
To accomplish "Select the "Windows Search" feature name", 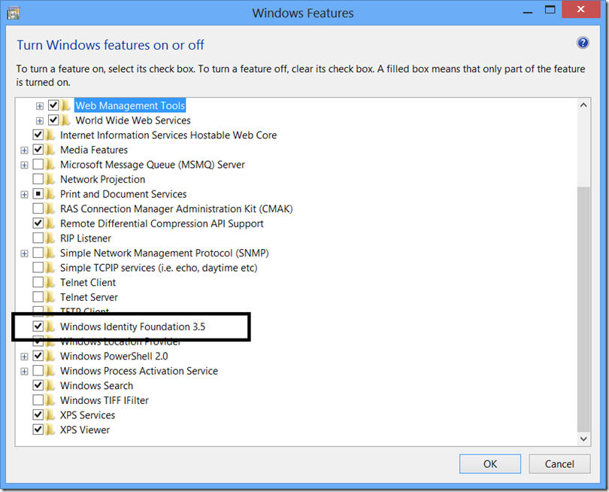I will tap(97, 386).
